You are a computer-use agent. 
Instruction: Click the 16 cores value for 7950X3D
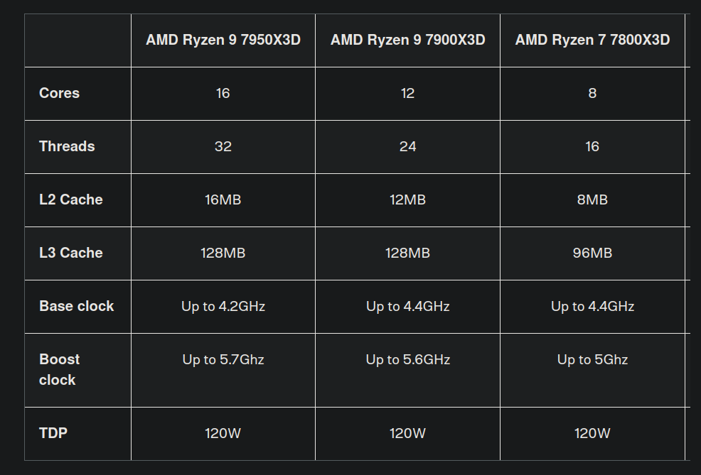click(x=223, y=93)
